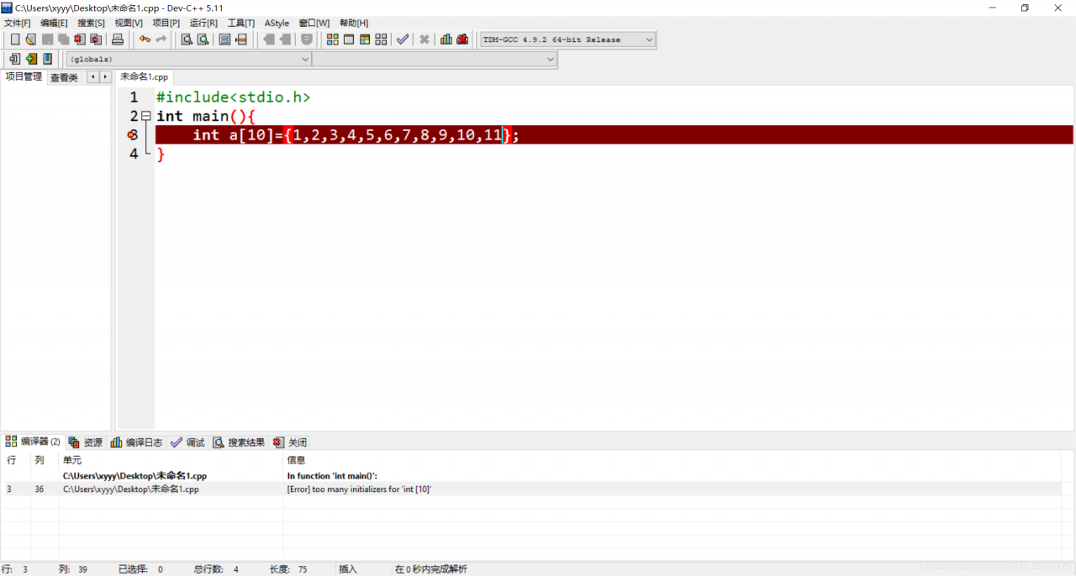Undo the last edit via toolbar

pos(145,39)
